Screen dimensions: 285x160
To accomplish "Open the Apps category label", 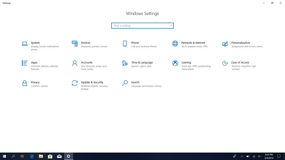I will (x=34, y=62).
